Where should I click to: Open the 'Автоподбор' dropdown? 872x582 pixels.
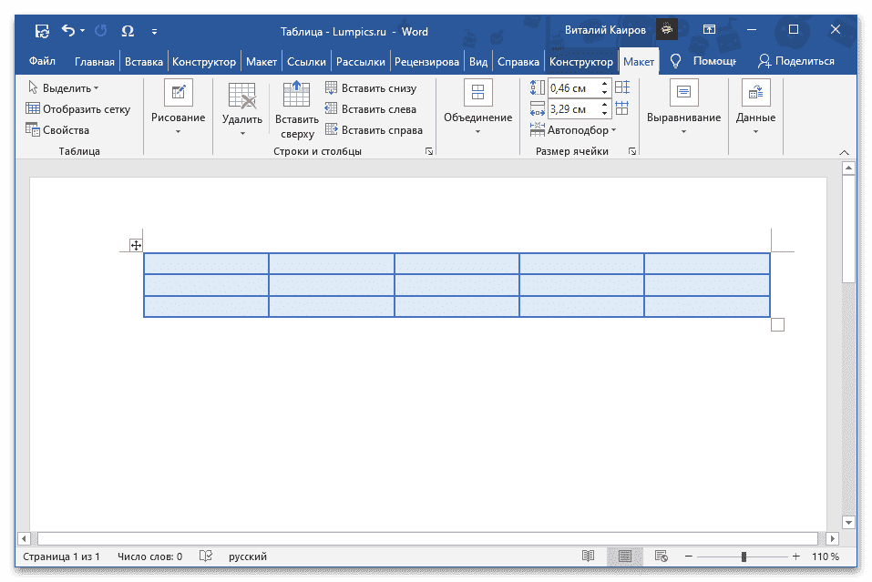pyautogui.click(x=578, y=129)
